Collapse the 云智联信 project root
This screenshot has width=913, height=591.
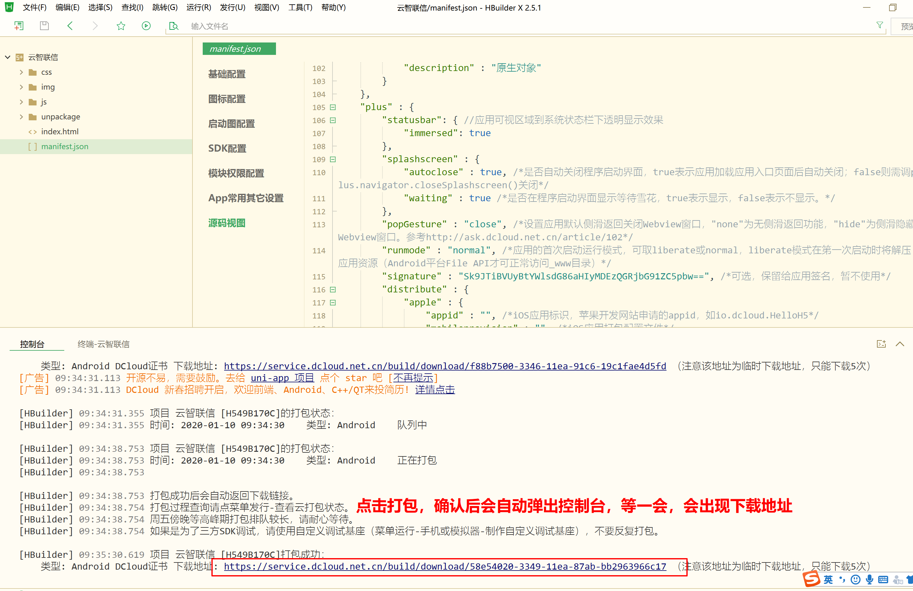pos(8,57)
